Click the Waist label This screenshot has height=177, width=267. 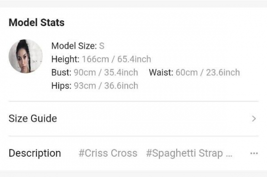[161, 73]
